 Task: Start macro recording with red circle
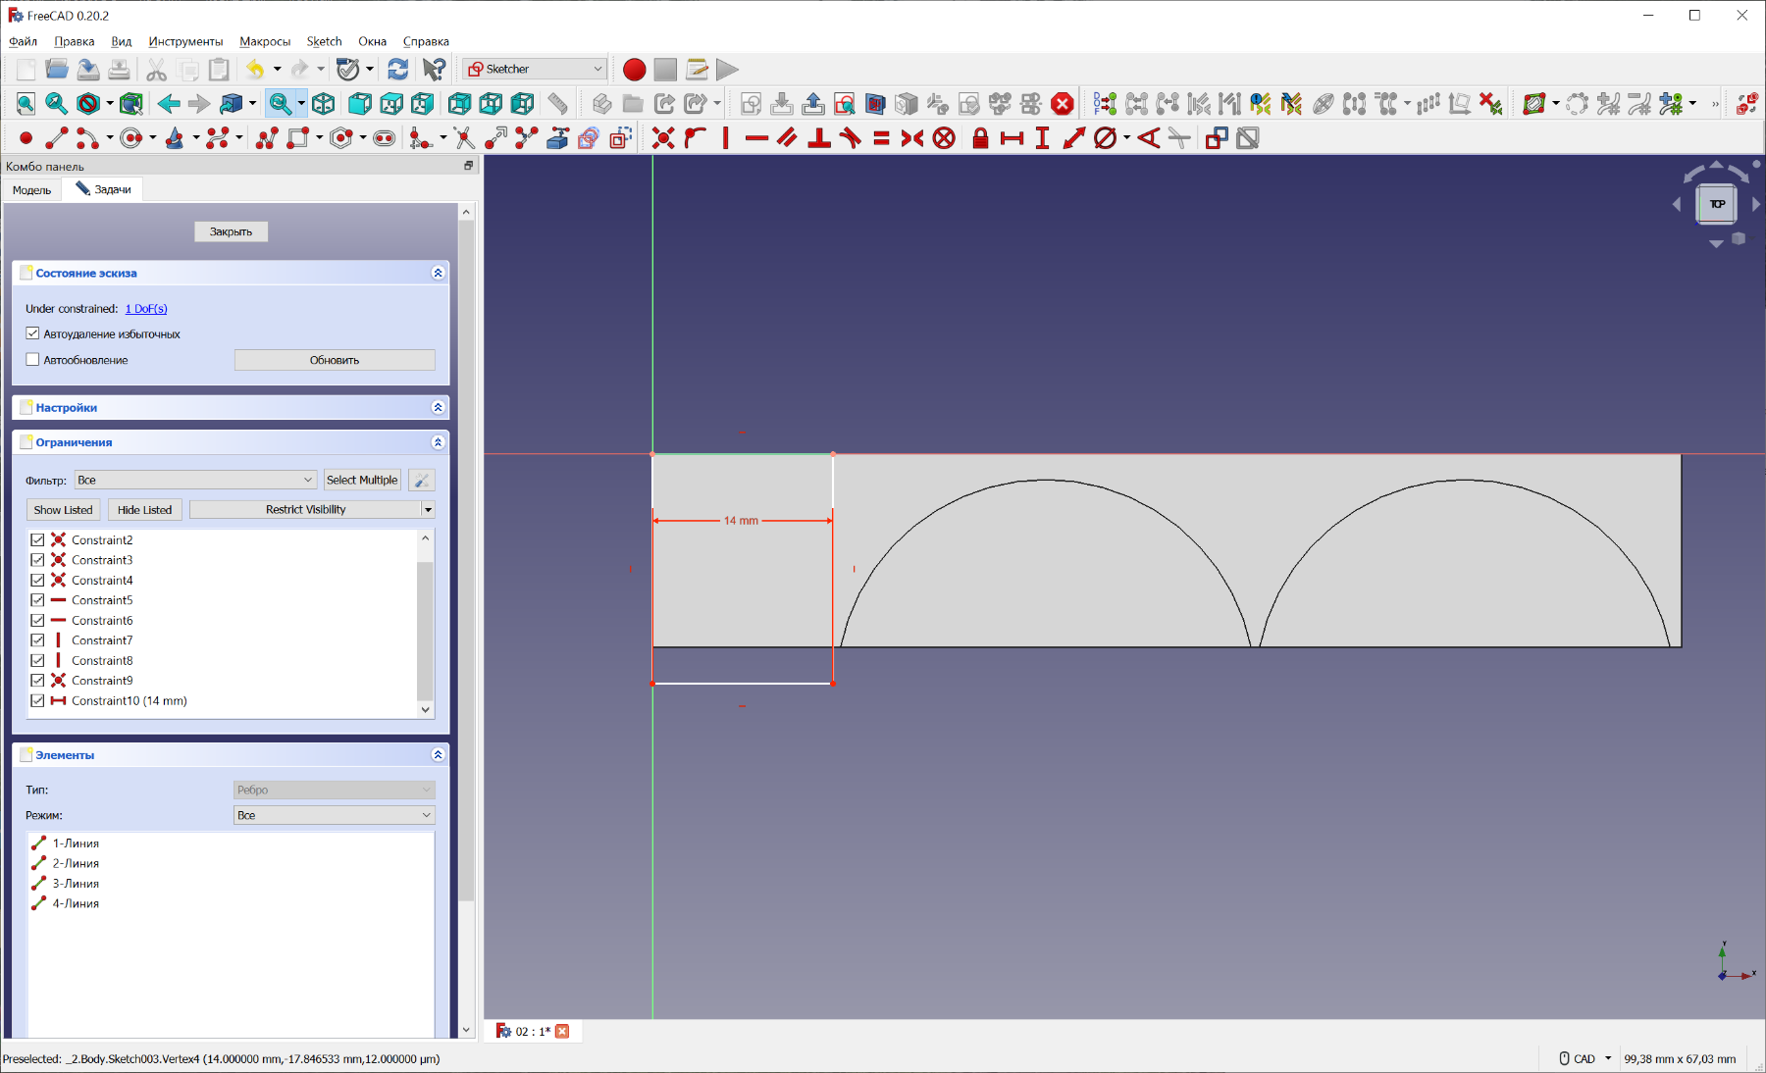[x=634, y=70]
